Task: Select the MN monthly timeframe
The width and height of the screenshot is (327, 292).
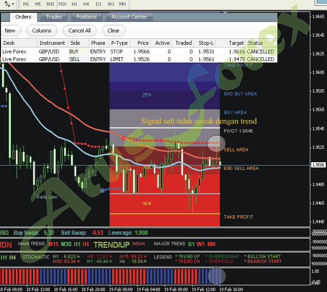Action: click(123, 4)
